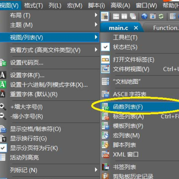The height and width of the screenshot is (179, 179).
Task: Expand the 视图/列表(V) submenu
Action: point(50,37)
